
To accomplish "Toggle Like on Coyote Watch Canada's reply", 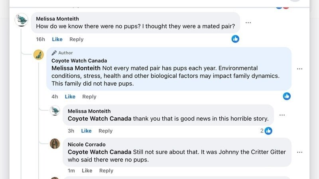I will pos(70,97).
